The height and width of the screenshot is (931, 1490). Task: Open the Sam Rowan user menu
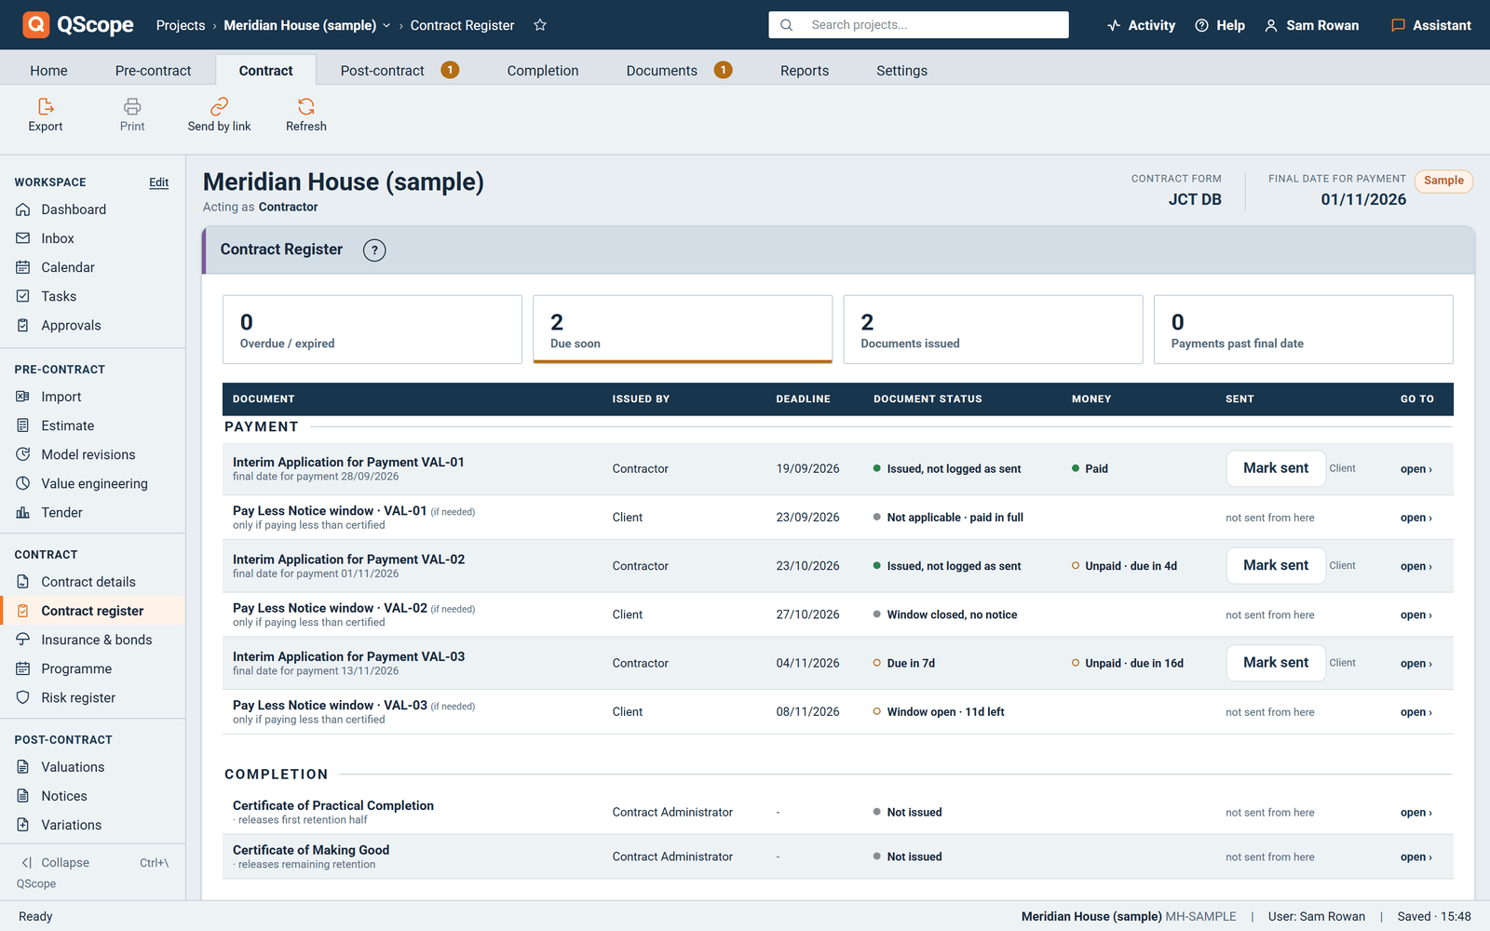(1311, 25)
